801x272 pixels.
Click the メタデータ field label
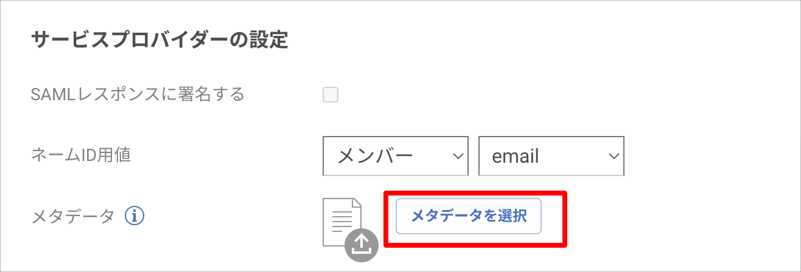click(72, 216)
